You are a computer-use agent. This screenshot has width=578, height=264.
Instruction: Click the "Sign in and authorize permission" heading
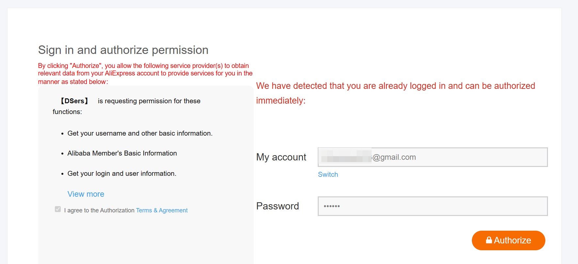pos(123,50)
